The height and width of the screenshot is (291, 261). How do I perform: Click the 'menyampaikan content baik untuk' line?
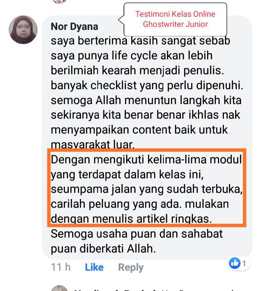[x=139, y=130]
